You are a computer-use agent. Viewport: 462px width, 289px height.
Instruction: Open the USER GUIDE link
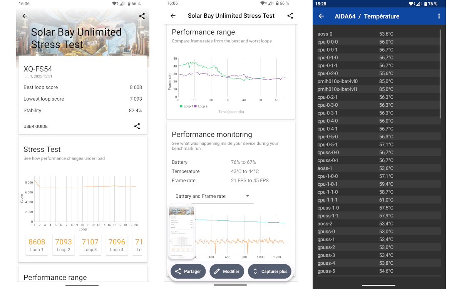35,126
